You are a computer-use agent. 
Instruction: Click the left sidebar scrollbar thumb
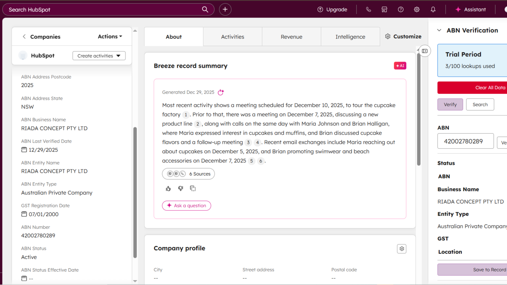point(135,193)
